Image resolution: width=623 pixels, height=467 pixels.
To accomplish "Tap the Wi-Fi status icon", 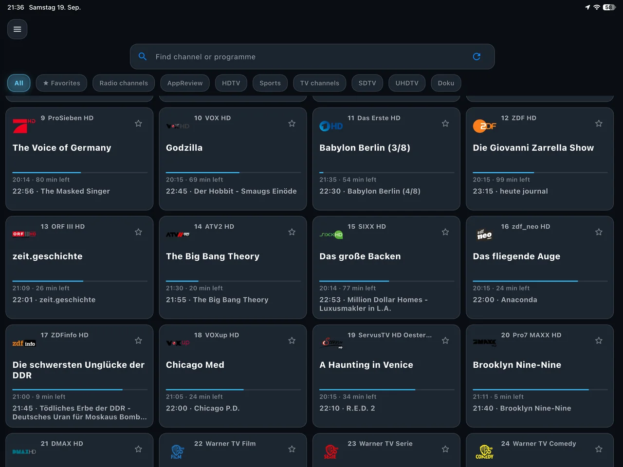I will click(x=597, y=7).
